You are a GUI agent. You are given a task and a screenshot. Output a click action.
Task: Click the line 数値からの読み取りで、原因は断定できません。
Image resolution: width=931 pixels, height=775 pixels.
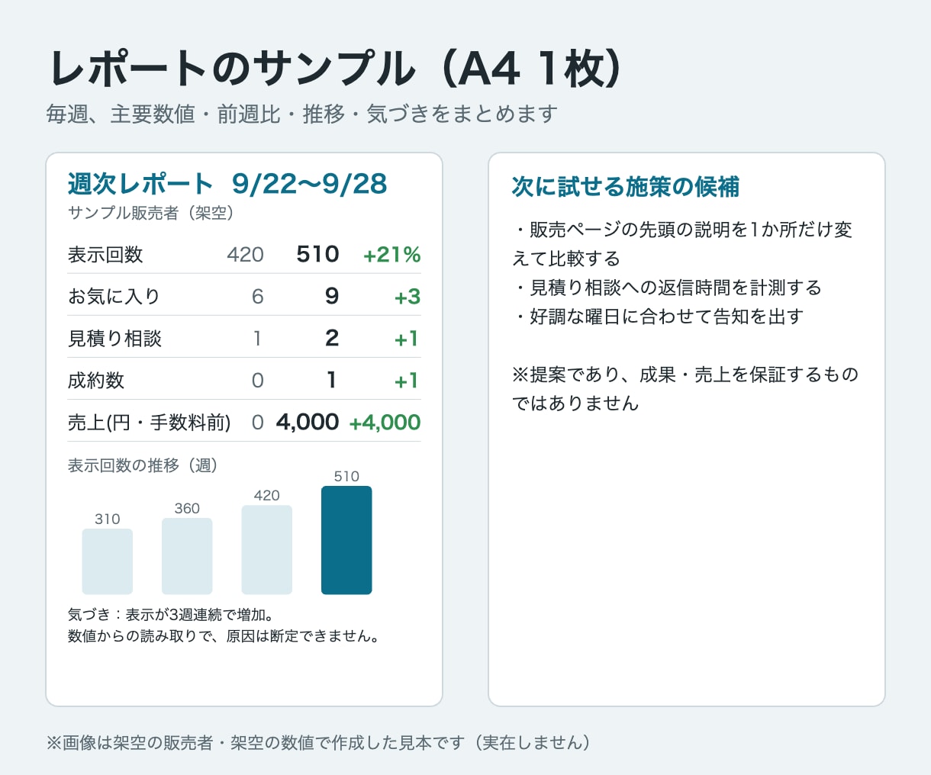[224, 636]
